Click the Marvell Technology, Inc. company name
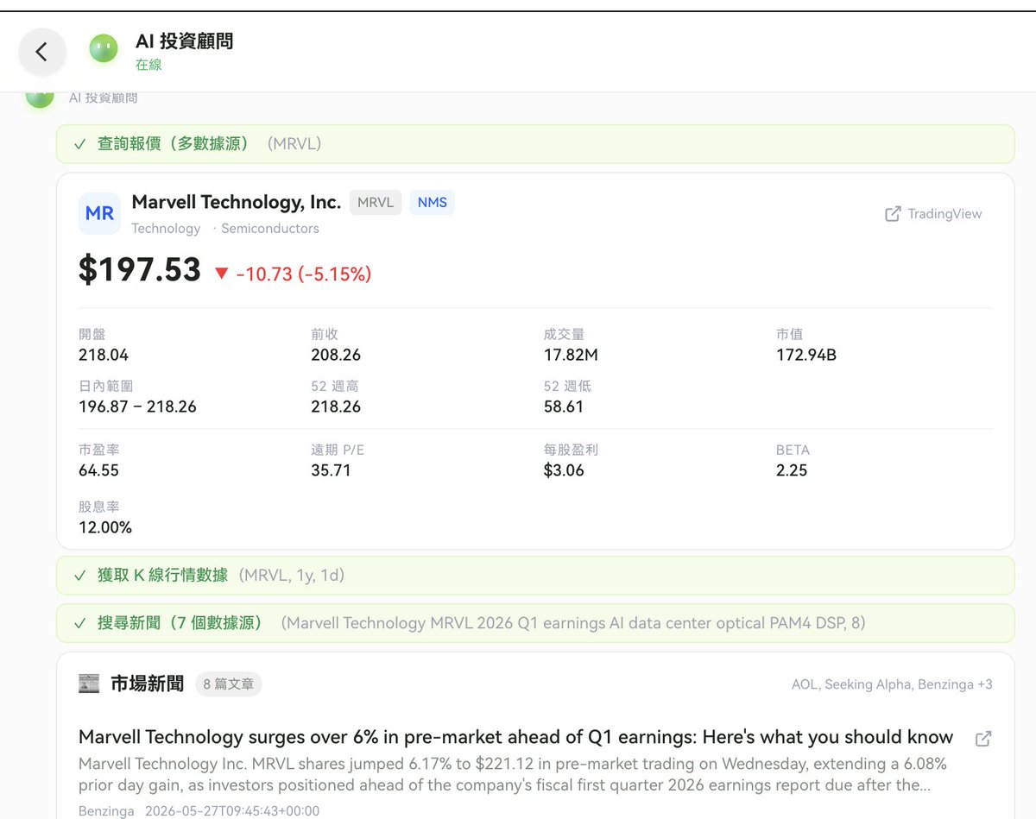The image size is (1036, 819). pyautogui.click(x=237, y=202)
